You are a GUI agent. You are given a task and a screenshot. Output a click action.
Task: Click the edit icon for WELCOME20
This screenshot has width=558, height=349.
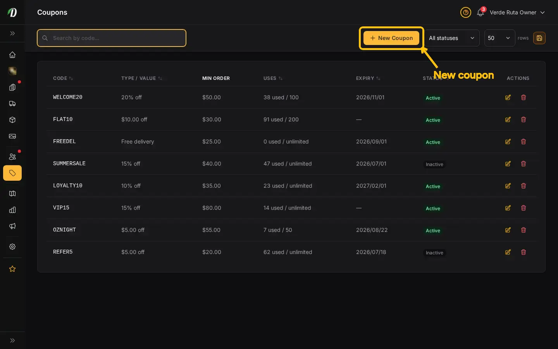pos(508,97)
